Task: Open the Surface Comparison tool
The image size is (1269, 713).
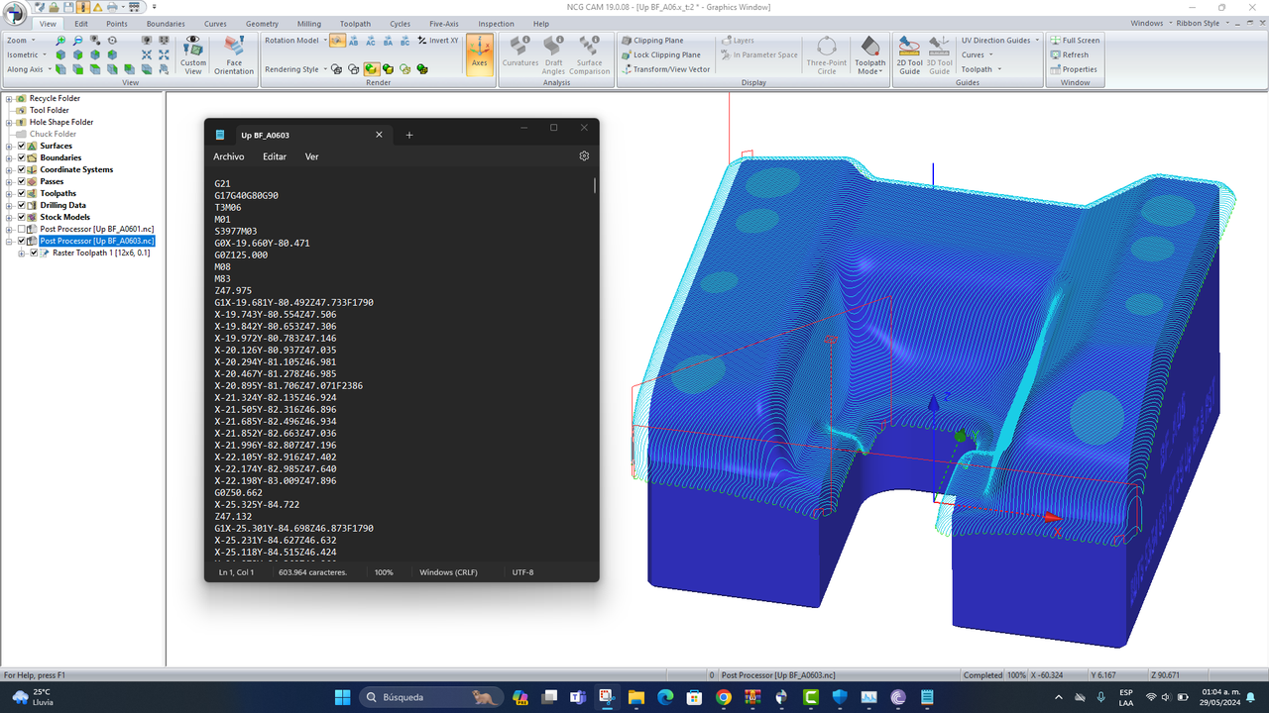Action: (590, 50)
